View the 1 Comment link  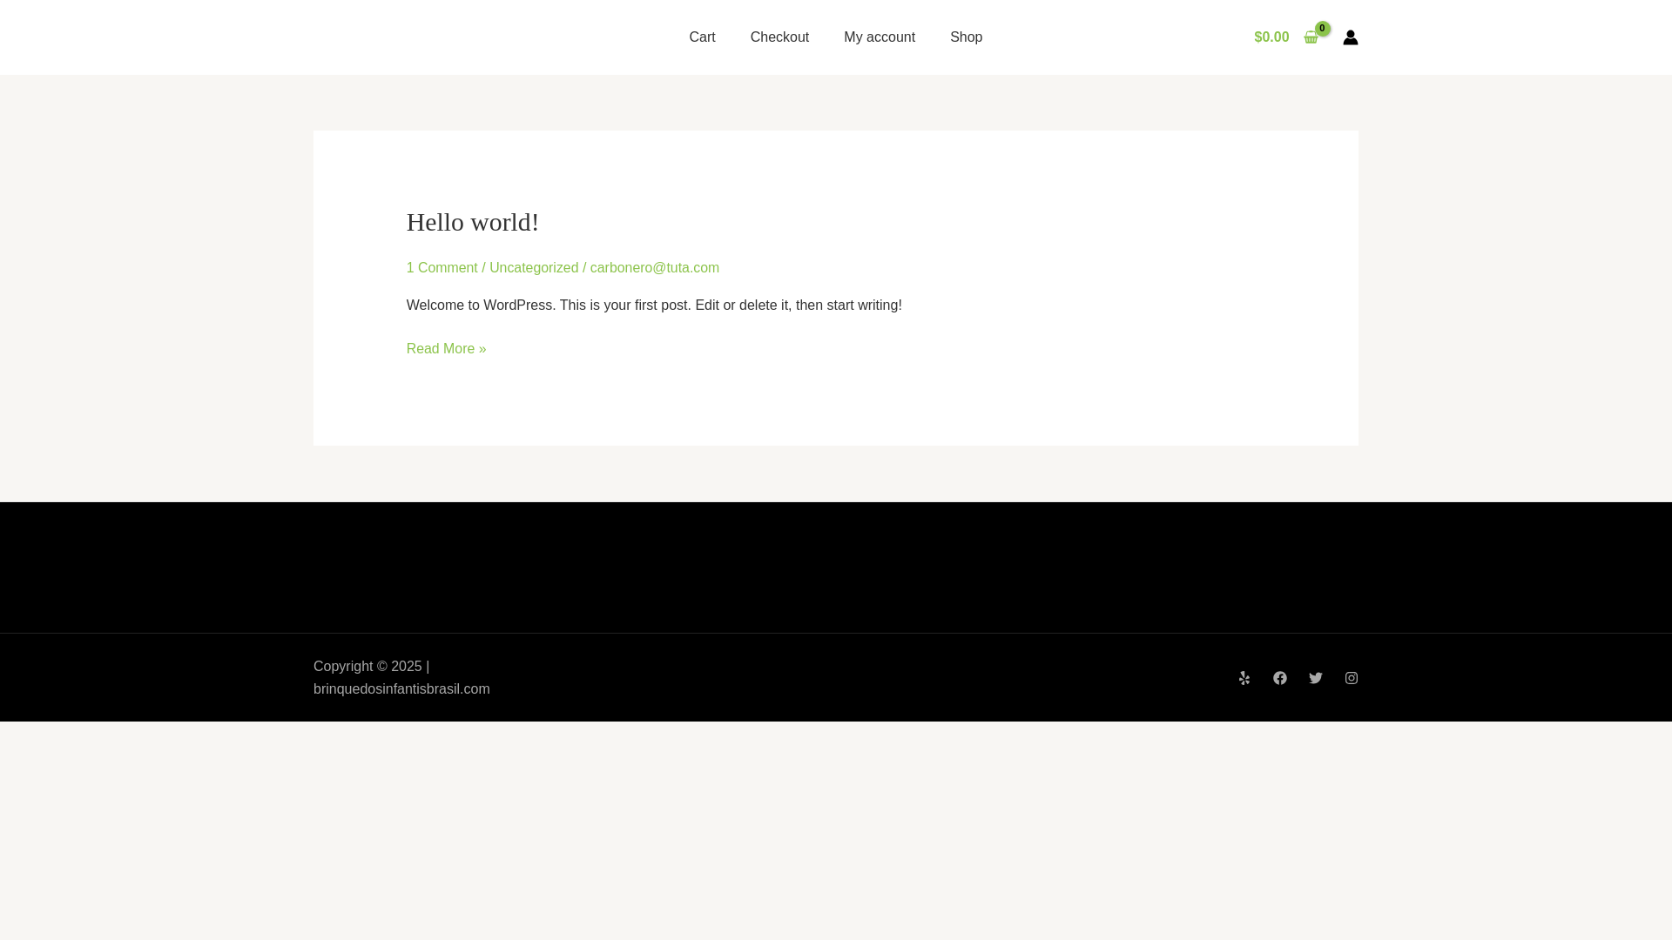click(442, 268)
